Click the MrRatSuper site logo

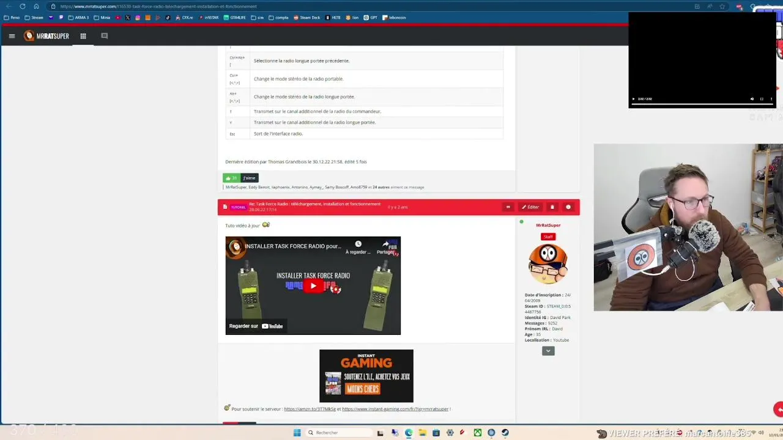click(46, 36)
